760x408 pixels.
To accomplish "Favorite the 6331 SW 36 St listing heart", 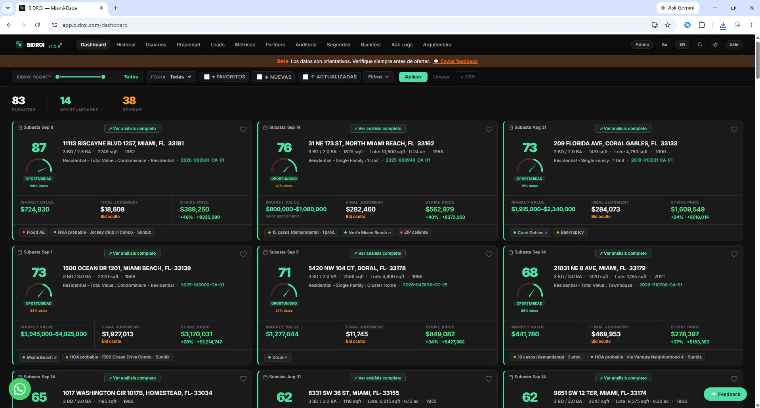I will tap(489, 379).
